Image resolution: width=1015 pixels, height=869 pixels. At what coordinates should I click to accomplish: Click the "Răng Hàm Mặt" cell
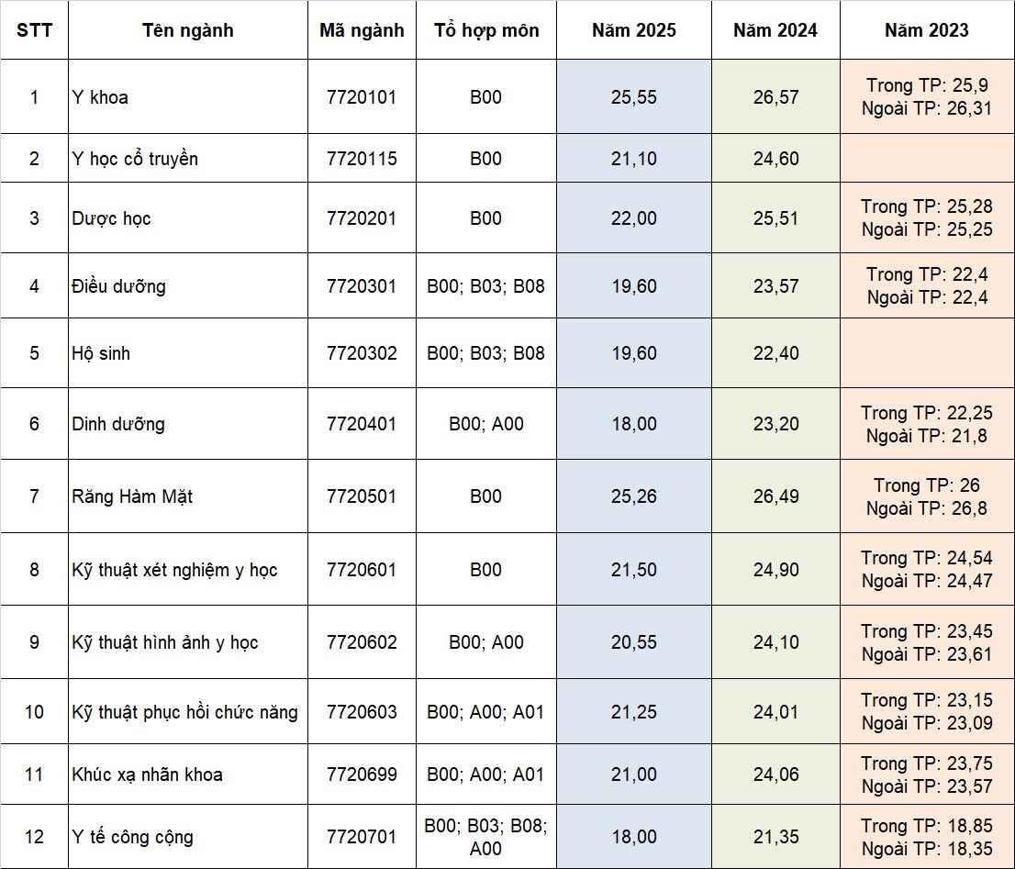[x=188, y=496]
